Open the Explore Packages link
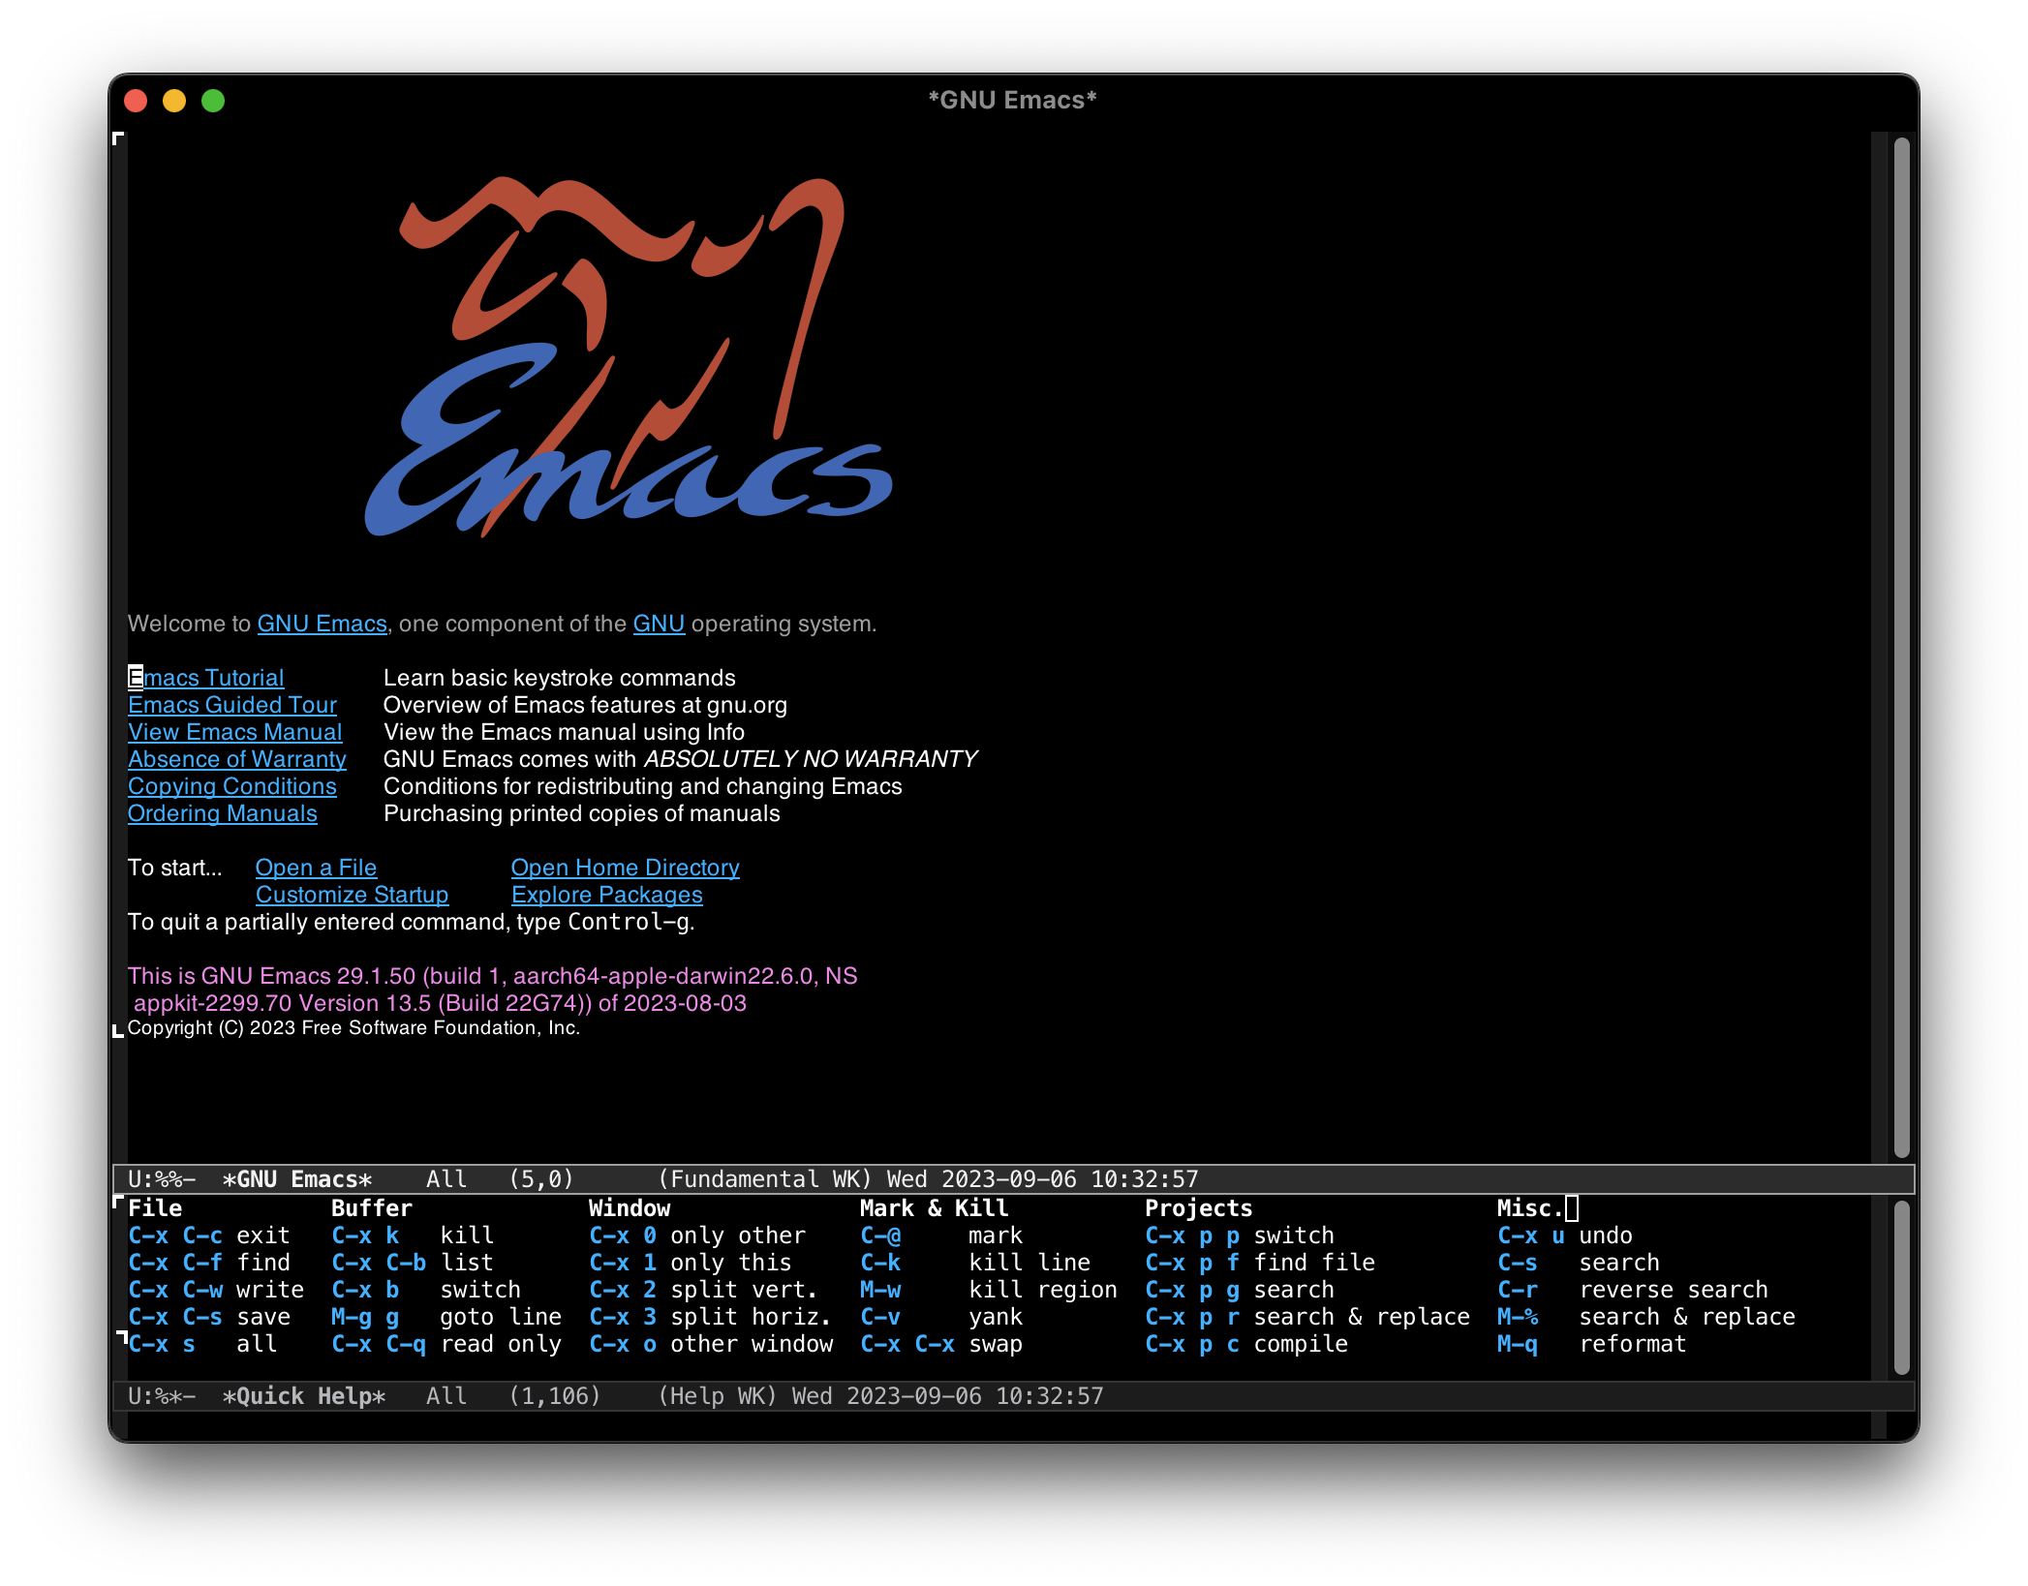Screen dimensions: 2028x1586 [607, 895]
